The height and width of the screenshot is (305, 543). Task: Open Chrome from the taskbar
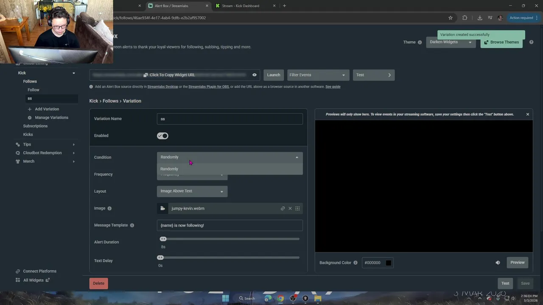tap(280, 298)
